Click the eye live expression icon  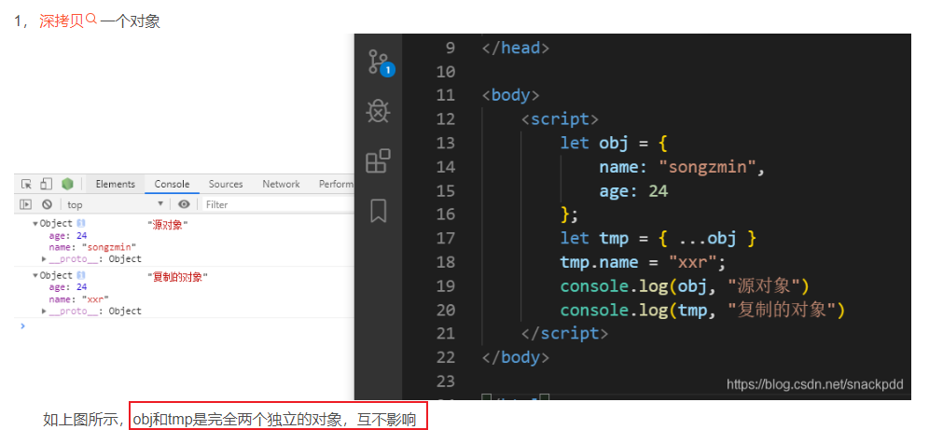coord(185,204)
